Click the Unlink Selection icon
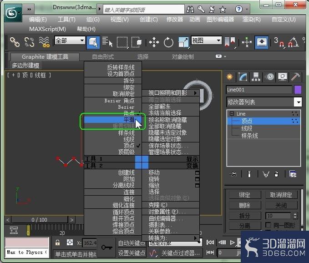309x263 pixels. click(29, 42)
